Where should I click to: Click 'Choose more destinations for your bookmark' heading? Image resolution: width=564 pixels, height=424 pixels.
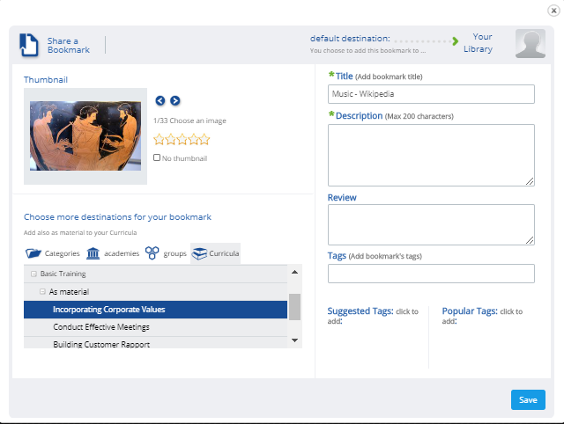(117, 217)
